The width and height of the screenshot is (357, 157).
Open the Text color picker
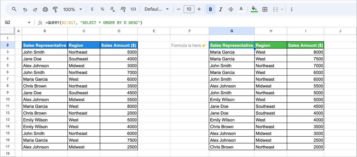[241, 9]
